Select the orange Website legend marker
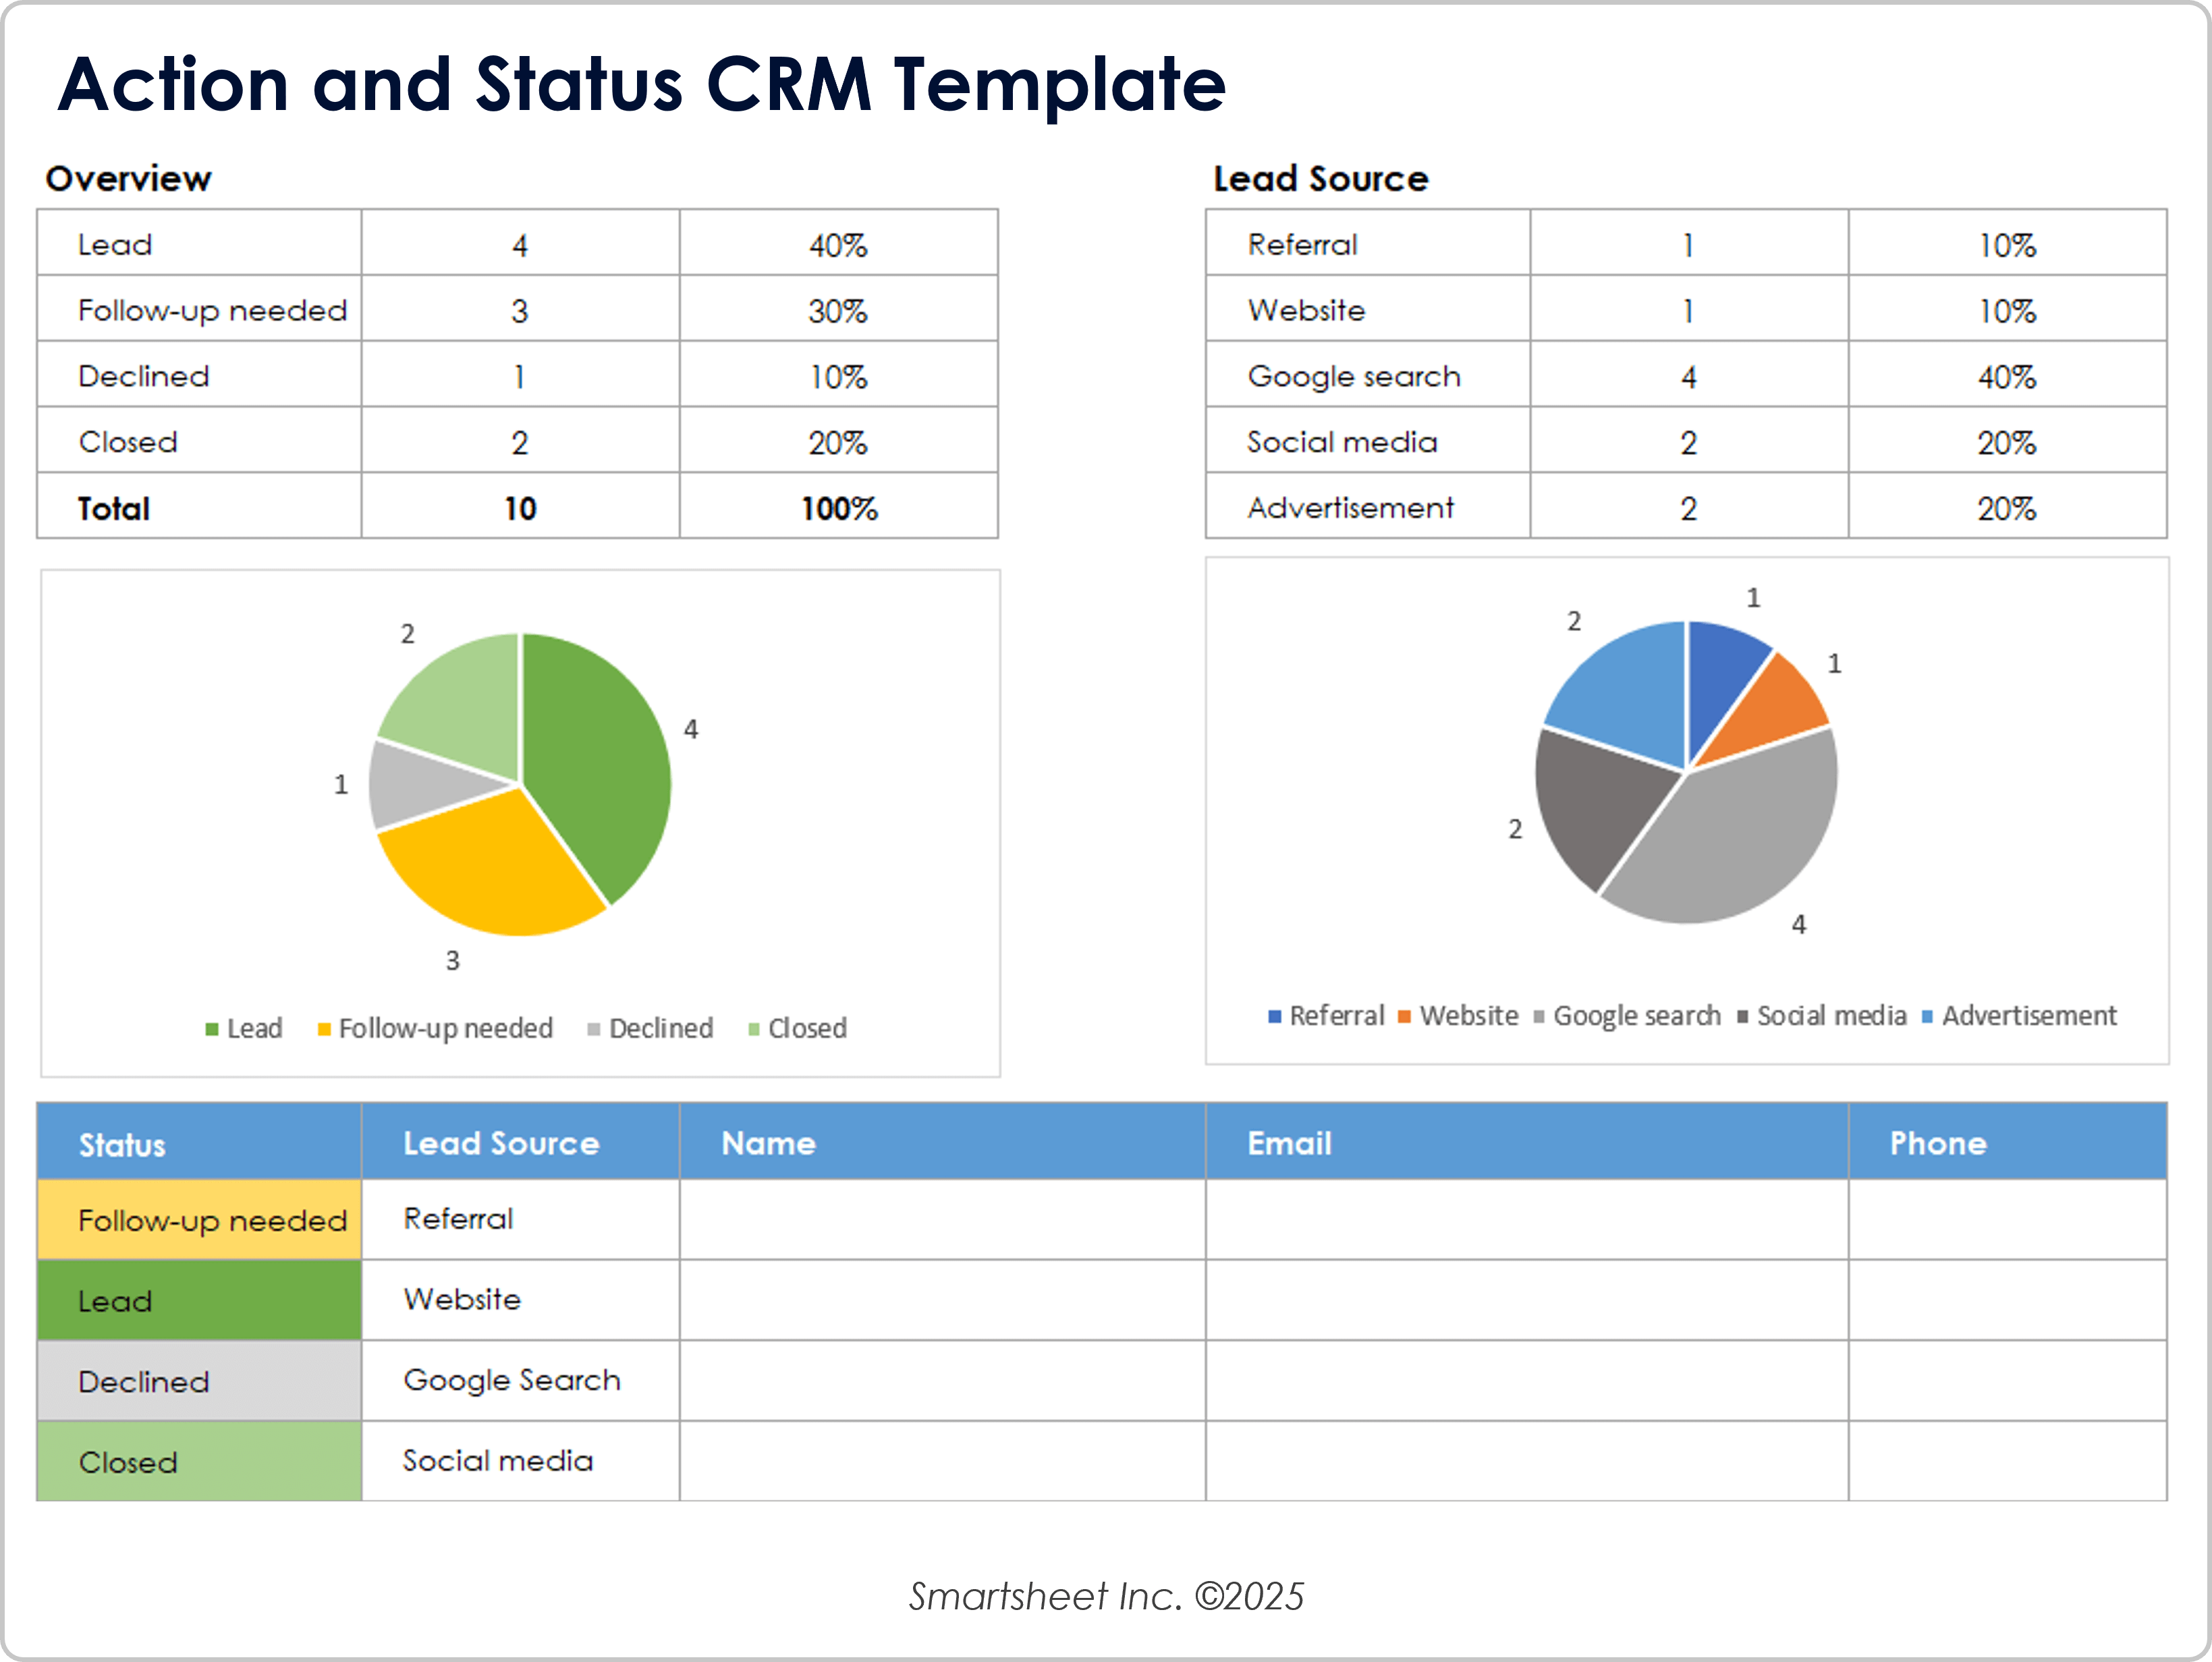This screenshot has height=1662, width=2212. click(x=1404, y=1016)
